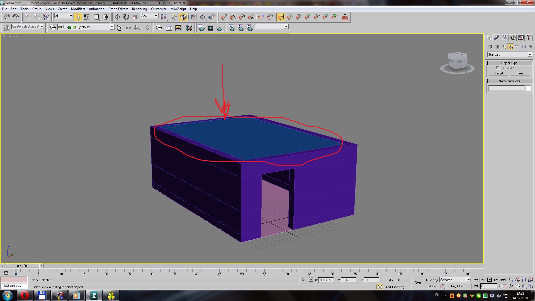Open the Hierarchy command panel
The height and width of the screenshot is (301, 535).
(x=505, y=38)
